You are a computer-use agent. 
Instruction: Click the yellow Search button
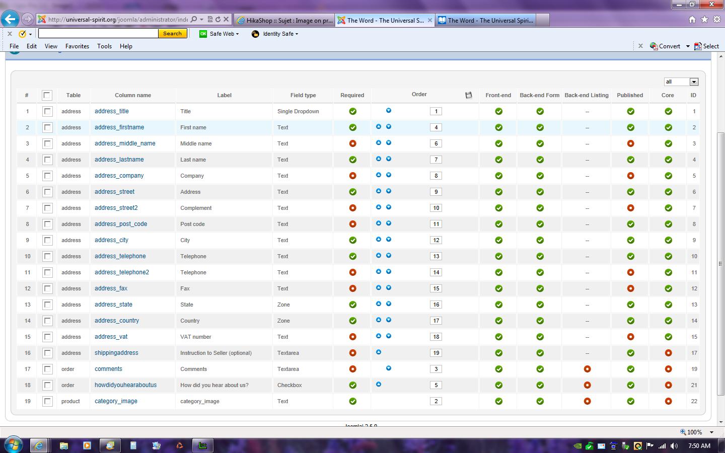172,34
